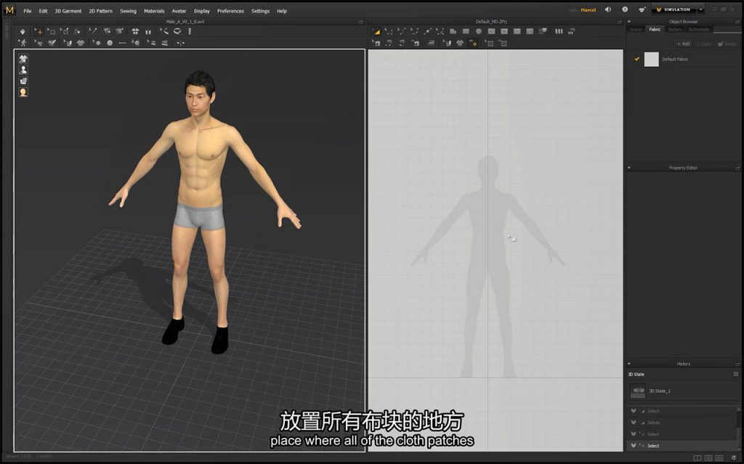Click the arrow next to SIMULATION mode
744x464 pixels.
[x=700, y=9]
